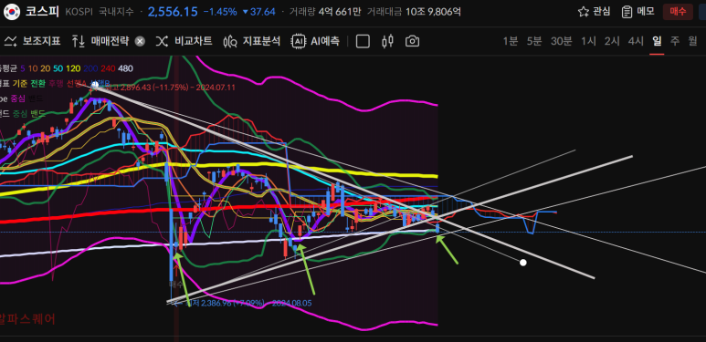Select the 일 daily timeframe
Image resolution: width=706 pixels, height=342 pixels.
657,41
